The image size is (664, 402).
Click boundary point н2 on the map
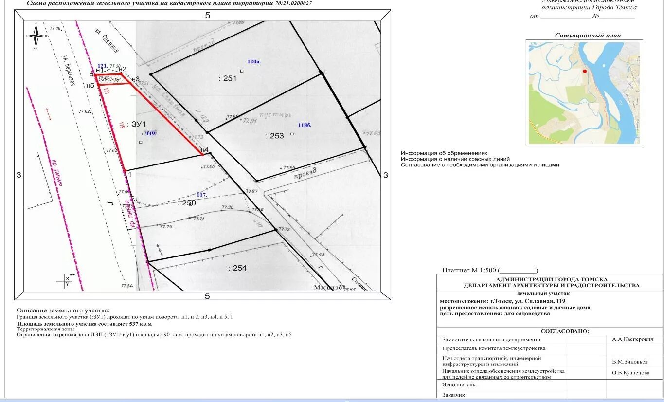point(121,74)
